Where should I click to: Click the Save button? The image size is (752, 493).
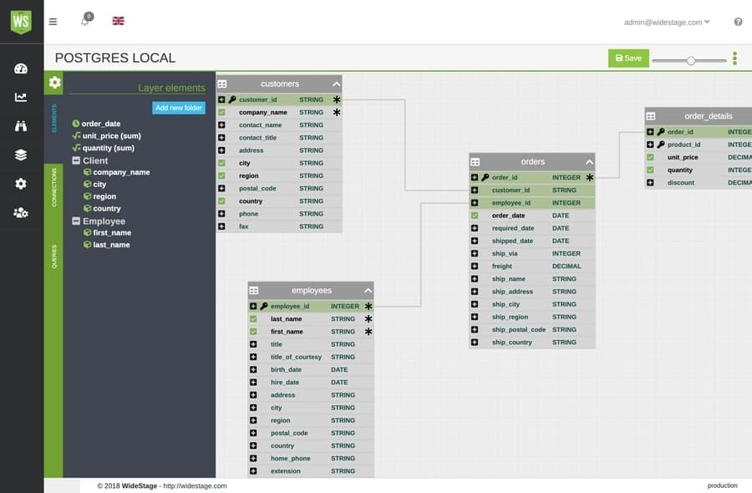[628, 58]
